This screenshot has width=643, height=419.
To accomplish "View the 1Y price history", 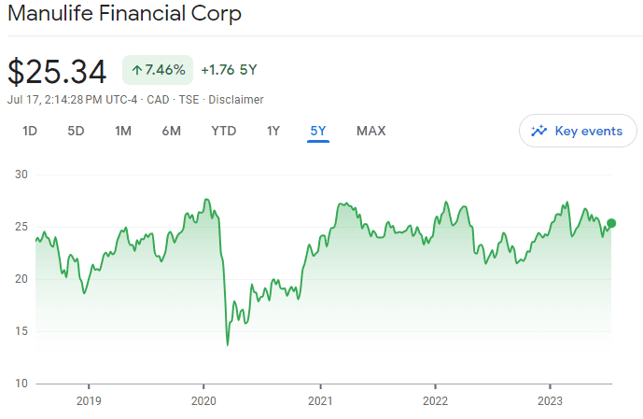I will [x=273, y=132].
